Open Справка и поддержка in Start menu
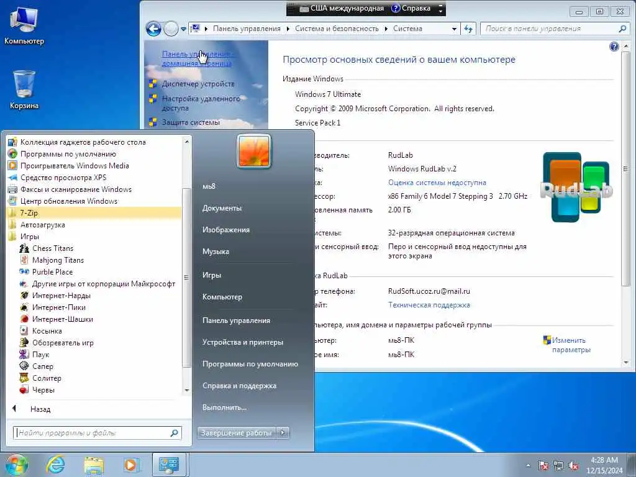636x477 pixels. coord(239,386)
